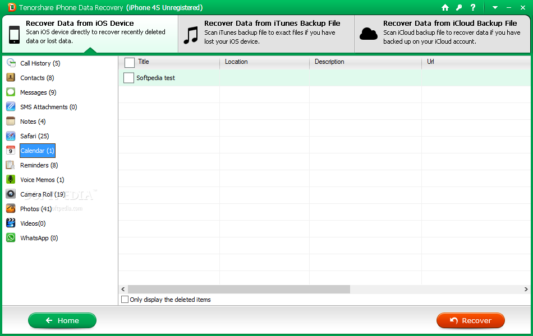
Task: Select Call History (5) category
Action: coord(40,63)
